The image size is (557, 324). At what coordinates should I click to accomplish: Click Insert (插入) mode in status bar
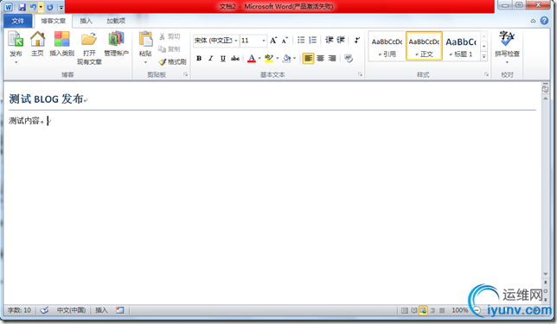(x=101, y=310)
